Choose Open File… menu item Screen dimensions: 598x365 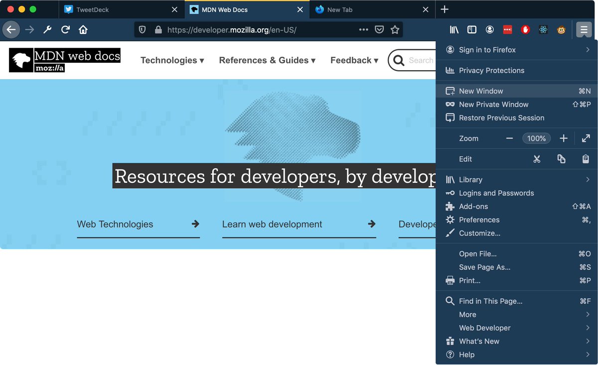click(x=517, y=254)
